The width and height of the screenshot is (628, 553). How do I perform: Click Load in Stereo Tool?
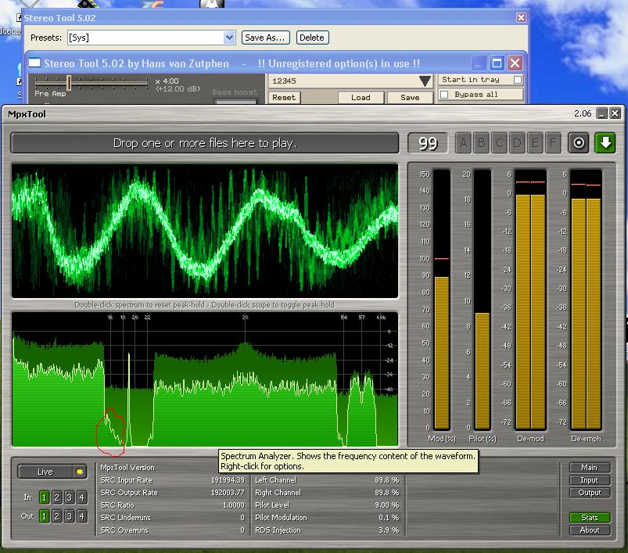coord(361,97)
